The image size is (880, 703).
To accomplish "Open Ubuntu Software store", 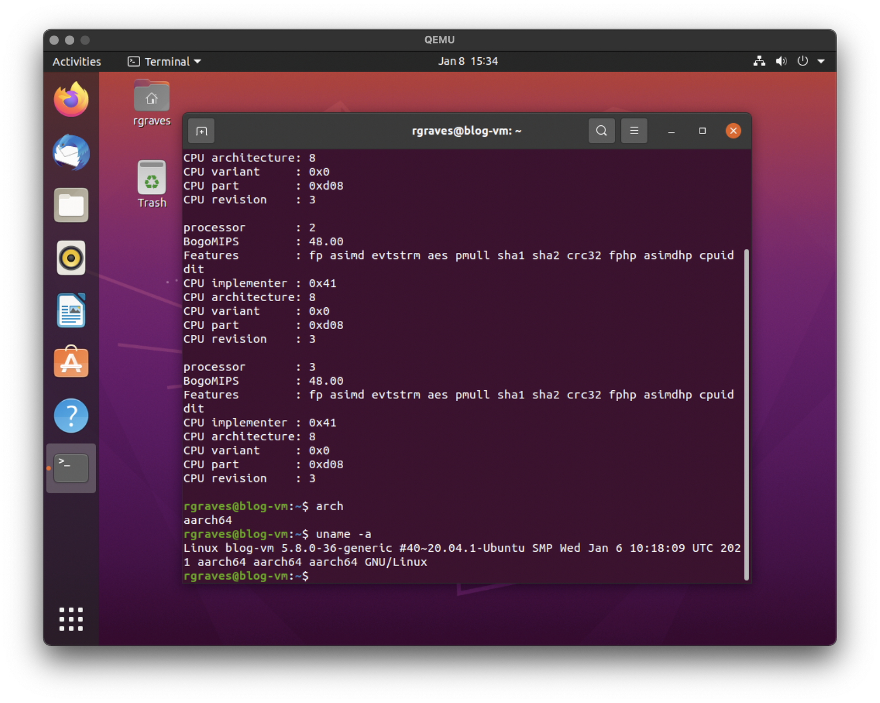I will 71,363.
